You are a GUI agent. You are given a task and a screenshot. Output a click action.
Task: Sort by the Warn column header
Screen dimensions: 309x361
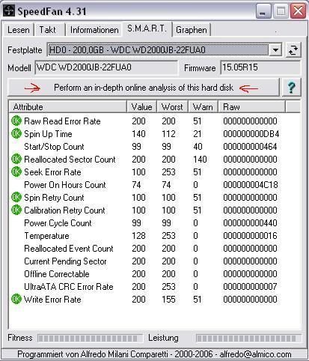point(203,107)
